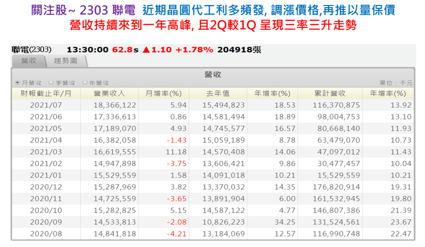Viewport: 425px width, 247px height.
Task: Click the rightmost 年增率(%) column header
Action: pyautogui.click(x=388, y=94)
